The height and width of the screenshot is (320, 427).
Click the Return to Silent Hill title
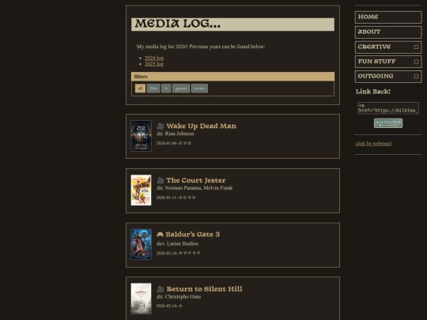204,289
